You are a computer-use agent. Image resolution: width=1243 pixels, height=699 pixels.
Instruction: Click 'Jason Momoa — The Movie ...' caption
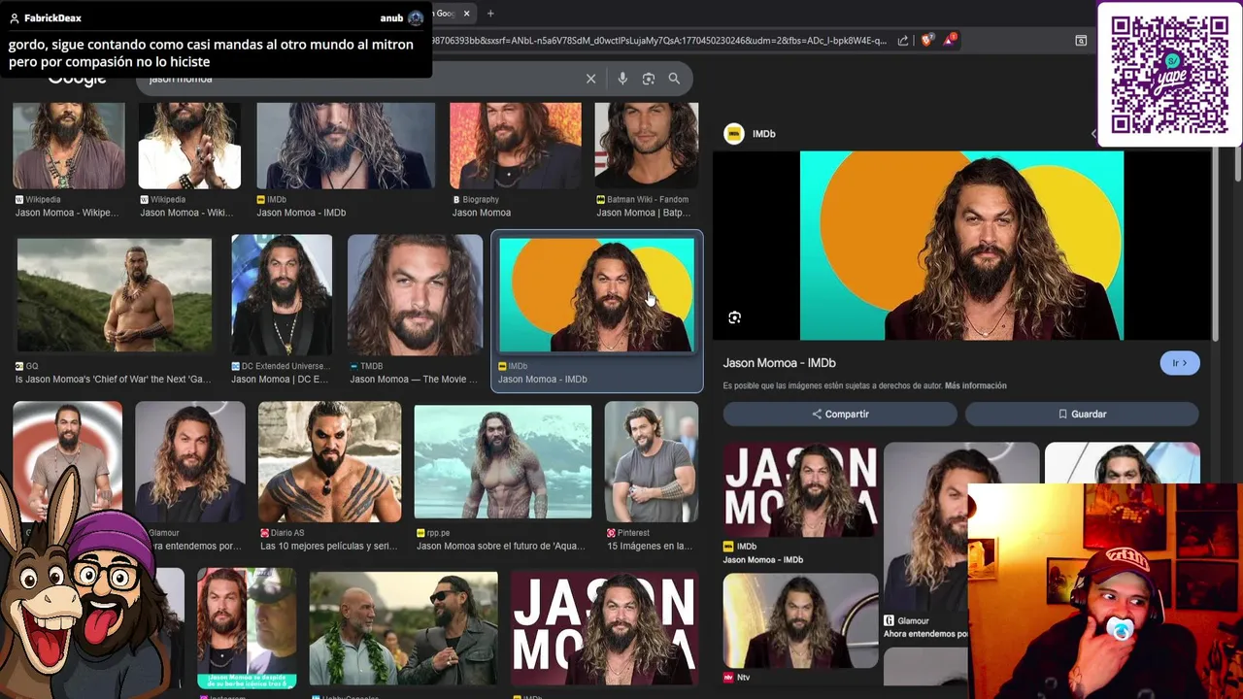coord(414,380)
